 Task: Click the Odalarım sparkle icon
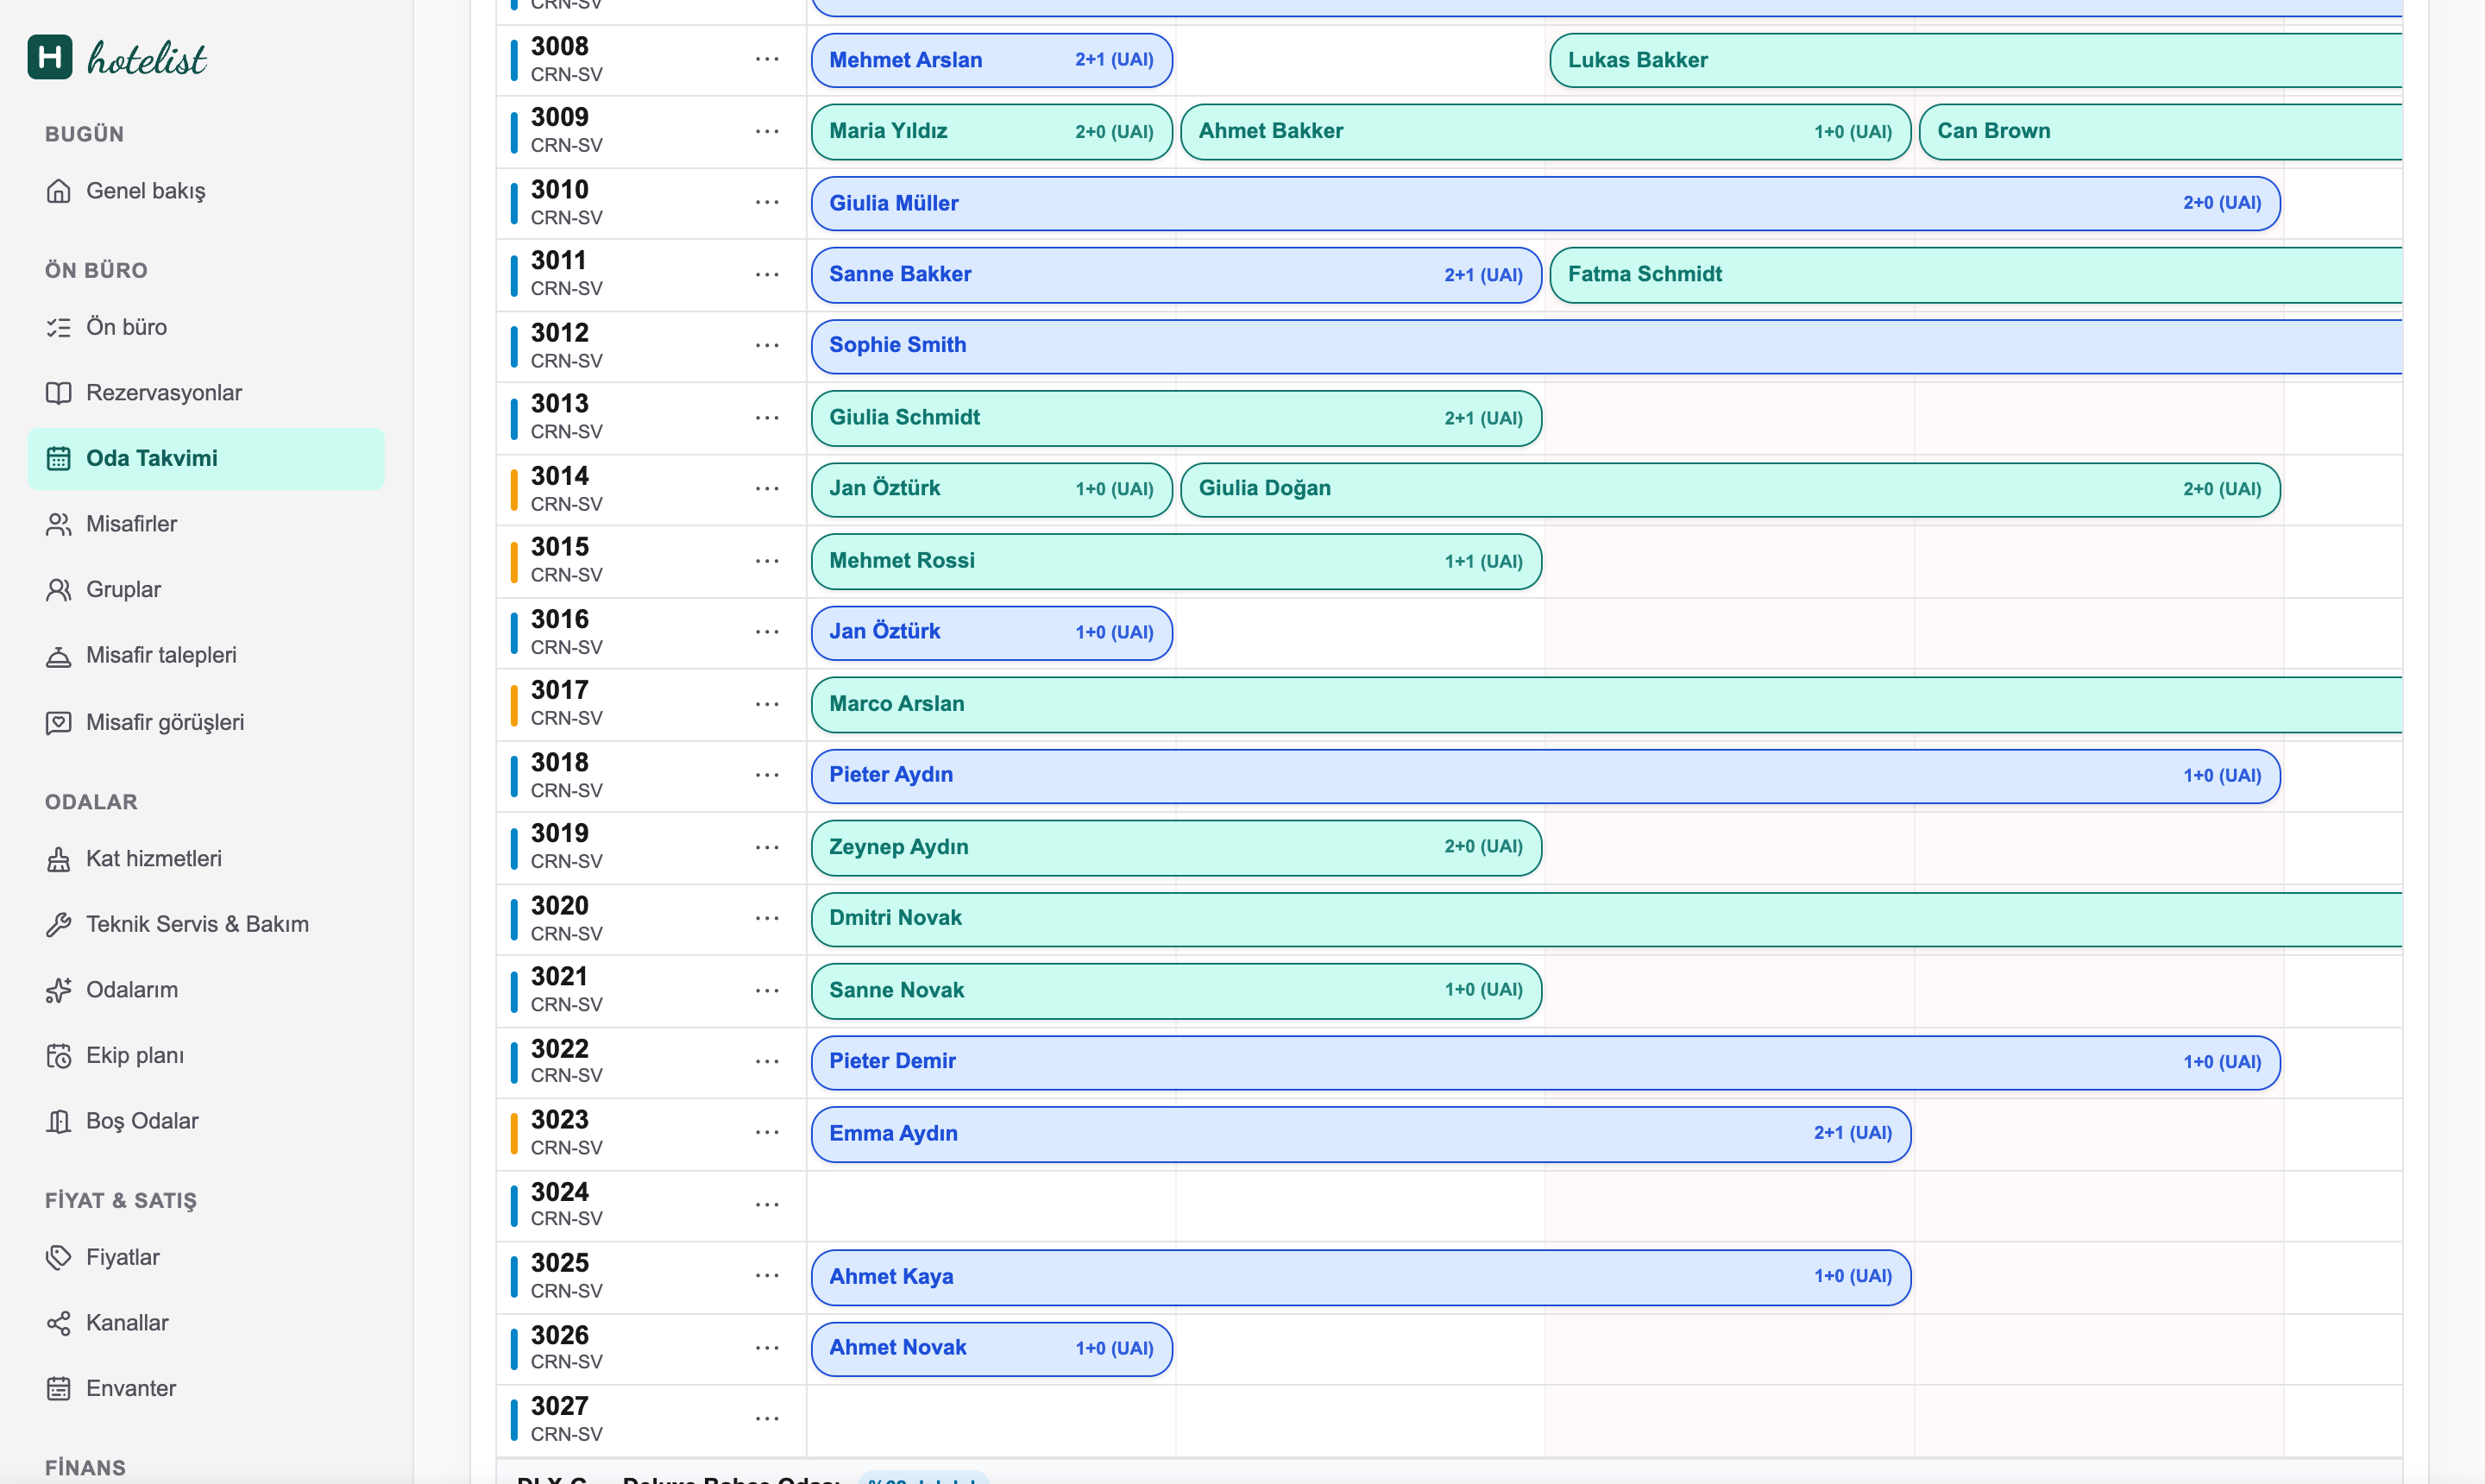pos(59,990)
